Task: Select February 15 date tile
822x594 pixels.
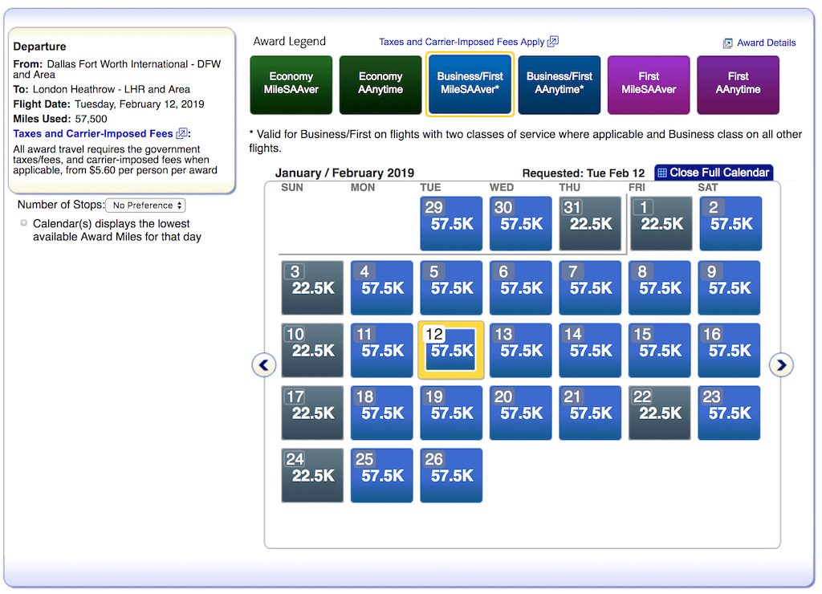Action: tap(660, 350)
